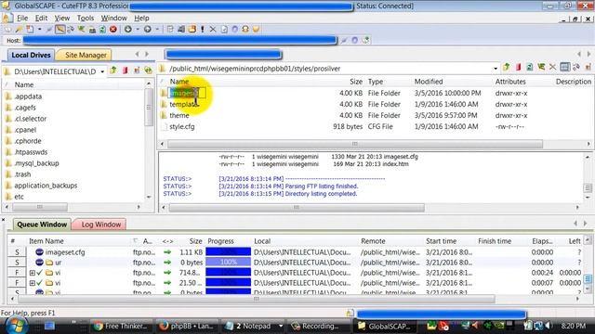Screen dimensions: 595x334
Task: Click the exclamation mark Execute icon in toolbar
Action: (203, 29)
